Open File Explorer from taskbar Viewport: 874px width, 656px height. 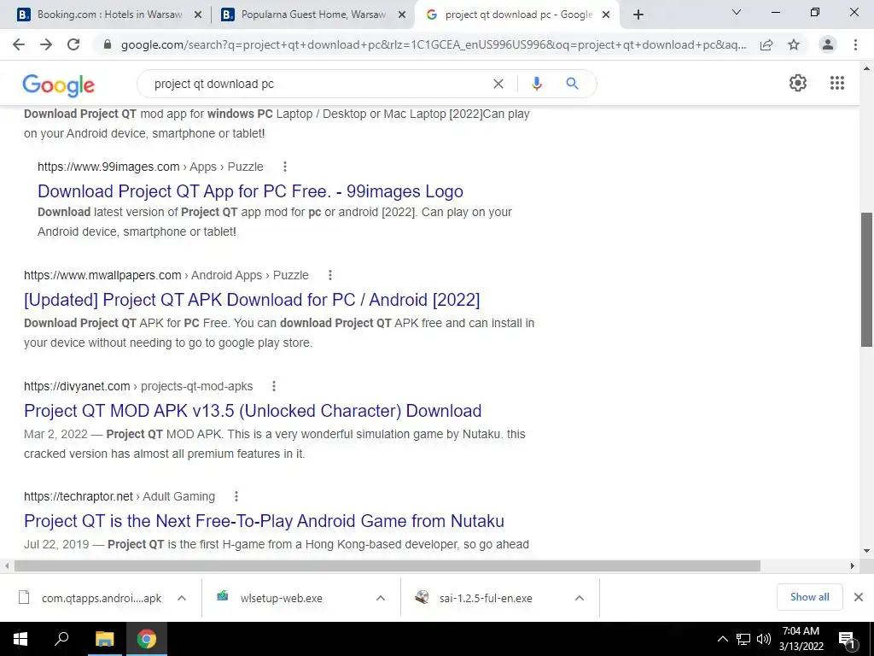point(104,639)
